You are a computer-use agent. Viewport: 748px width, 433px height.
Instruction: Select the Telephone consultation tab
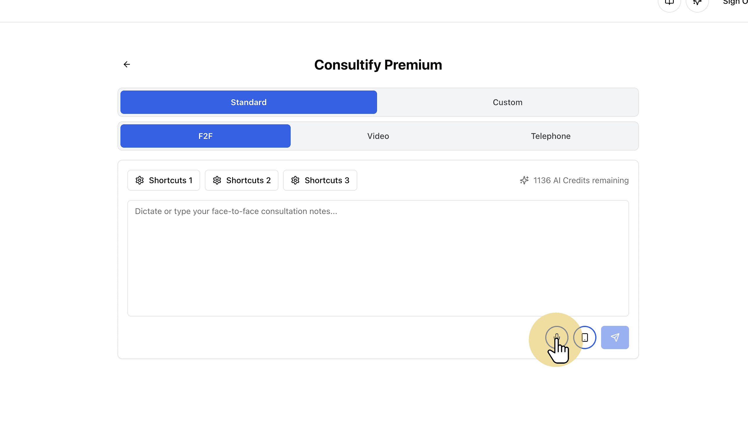(551, 136)
